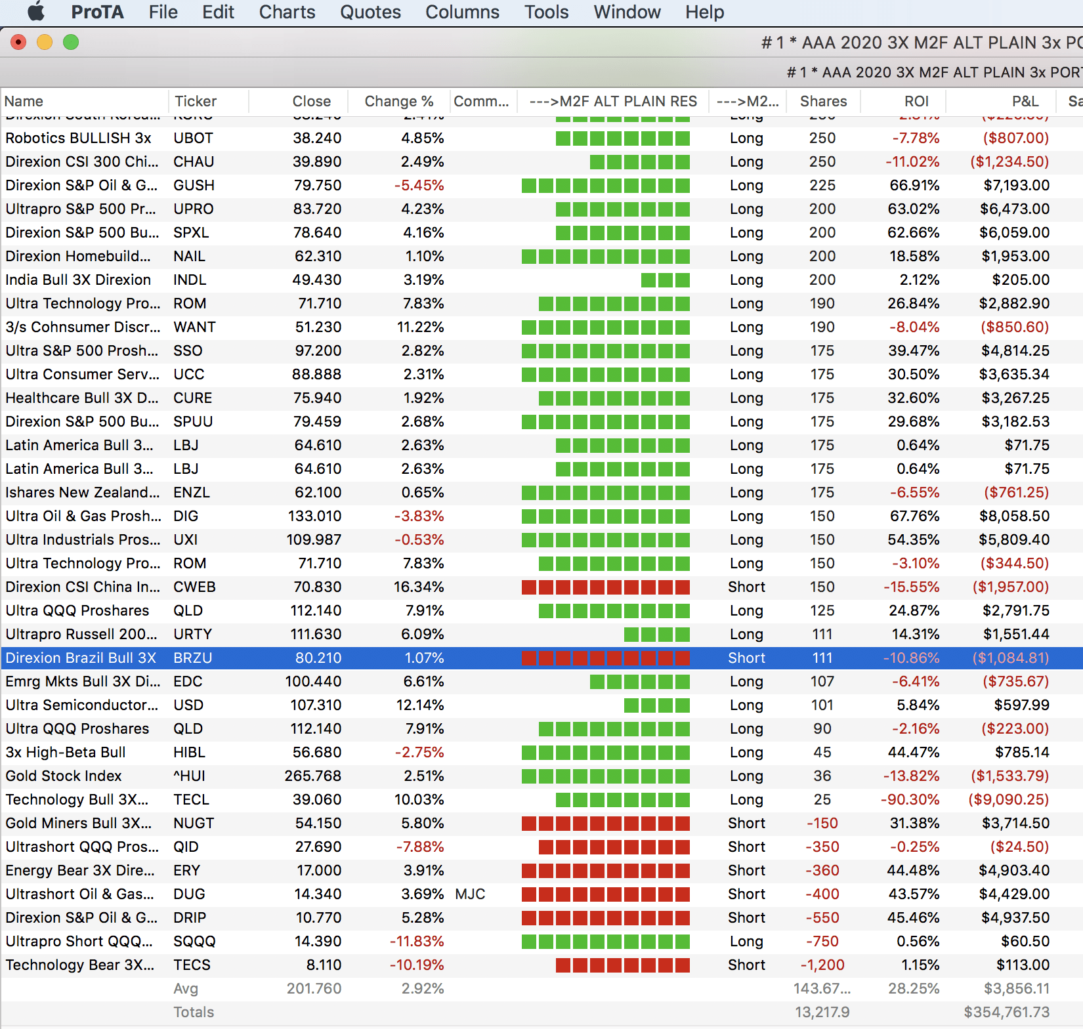Open the Edit menu
Screen dimensions: 1083x1029
pyautogui.click(x=218, y=12)
